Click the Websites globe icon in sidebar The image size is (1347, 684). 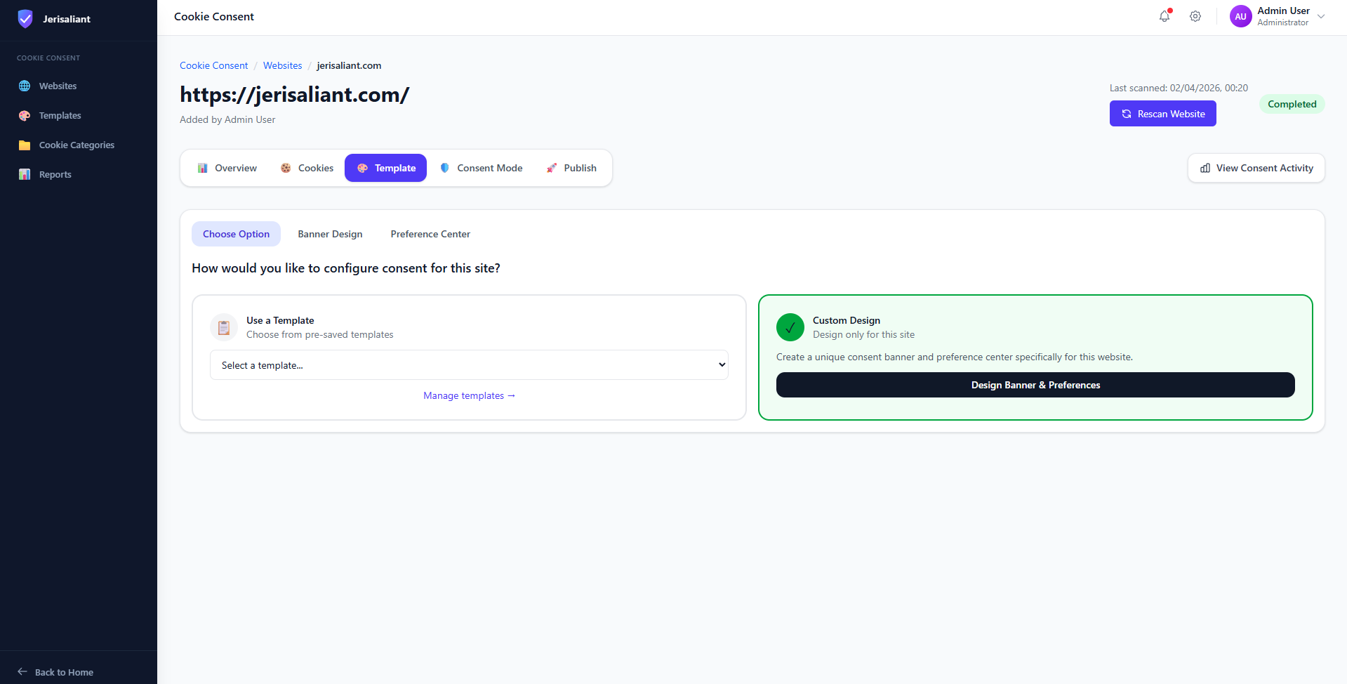point(25,86)
